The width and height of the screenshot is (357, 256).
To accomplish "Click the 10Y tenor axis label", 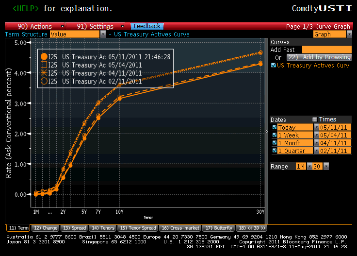I will 119,212.
